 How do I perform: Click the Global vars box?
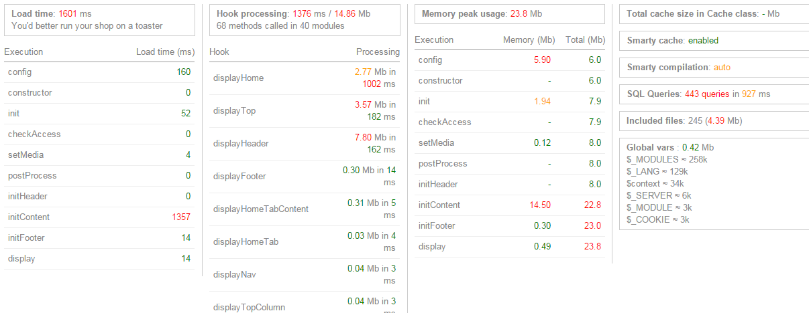coord(714,184)
